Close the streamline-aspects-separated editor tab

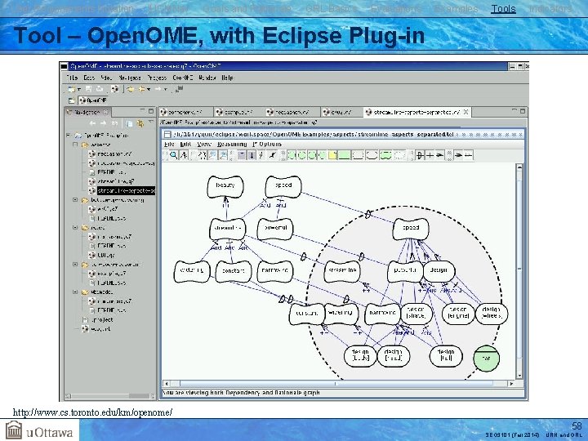click(465, 112)
